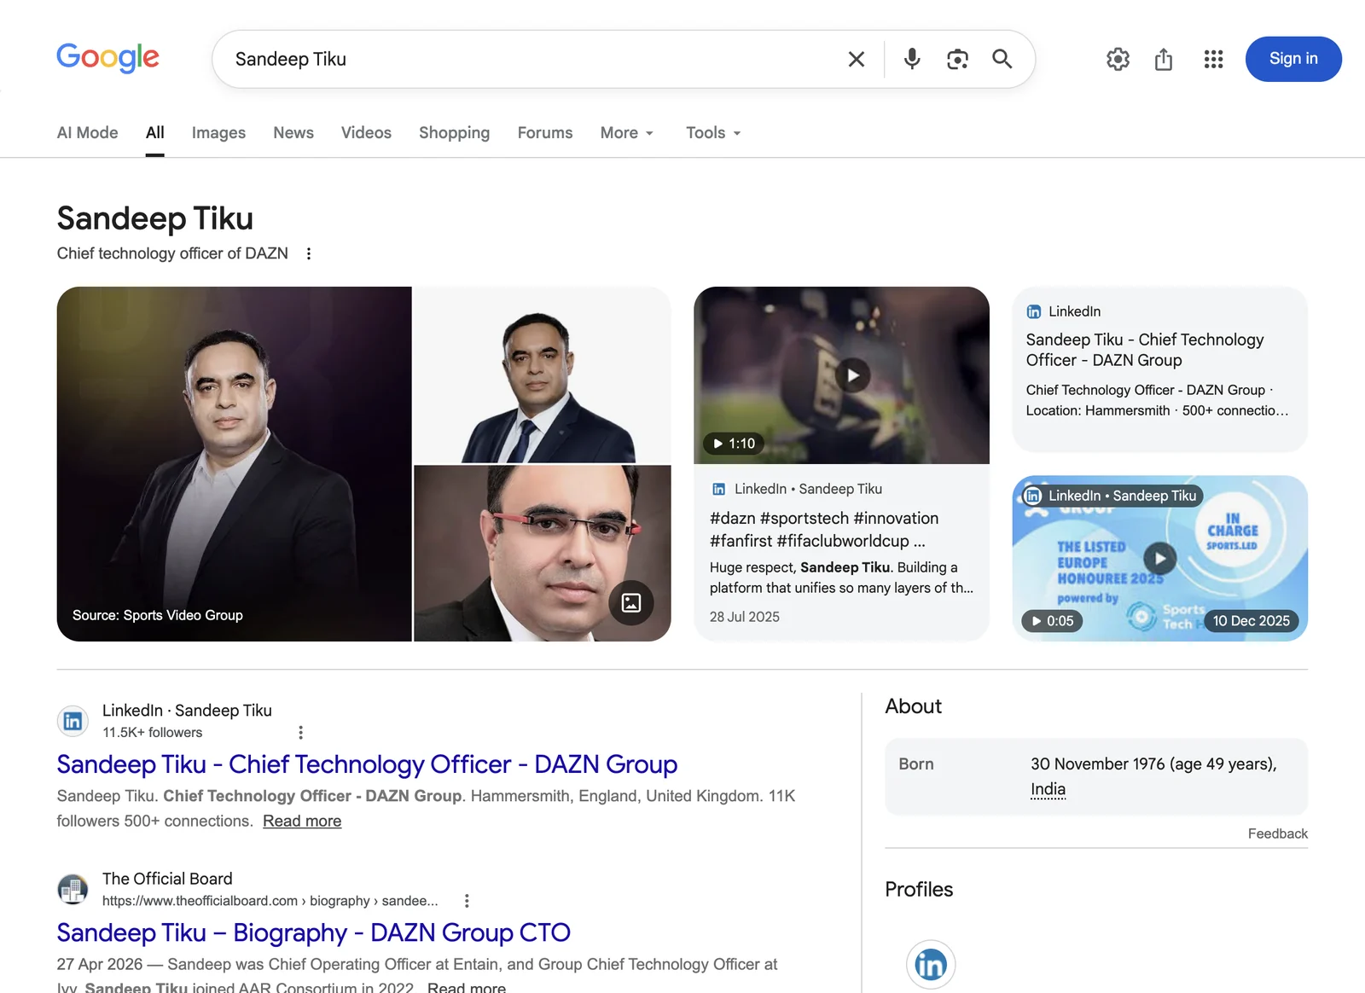1365x993 pixels.
Task: Switch to Images tab
Action: coord(218,132)
